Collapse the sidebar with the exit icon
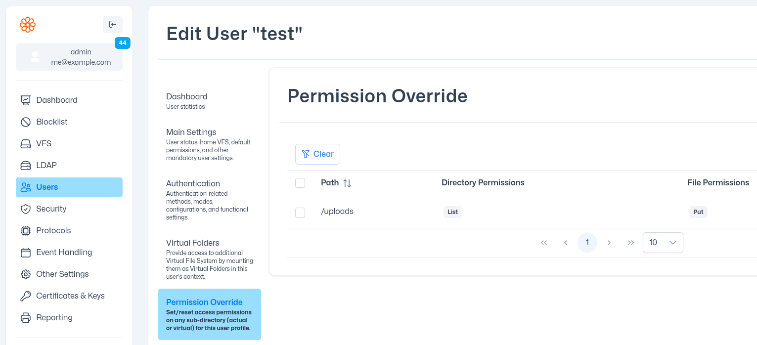This screenshot has height=345, width=757. coord(113,24)
